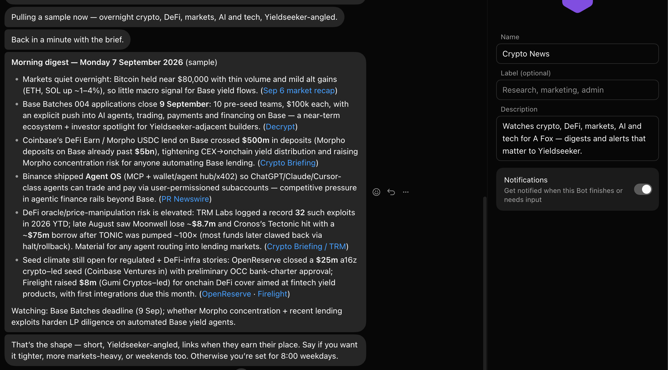Screen dimensions: 668x370
Task: Click inside the Description text box
Action: 577,138
